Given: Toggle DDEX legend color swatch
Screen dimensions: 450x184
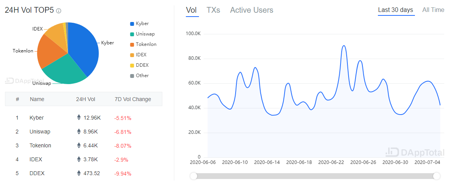Looking at the screenshot, I should point(132,66).
